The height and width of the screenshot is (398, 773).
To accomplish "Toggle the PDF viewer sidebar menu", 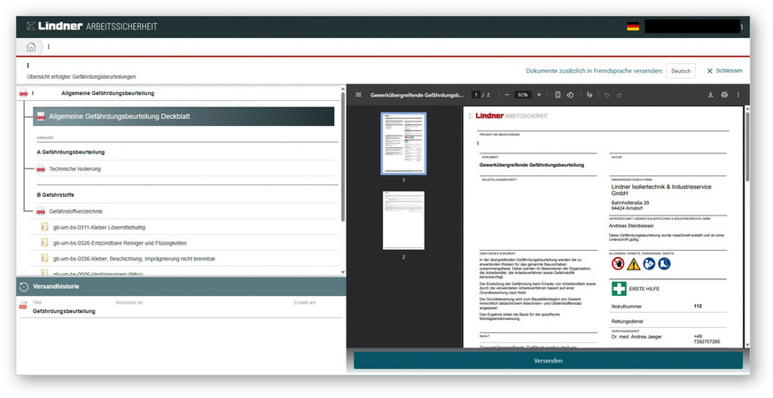I will coord(358,95).
